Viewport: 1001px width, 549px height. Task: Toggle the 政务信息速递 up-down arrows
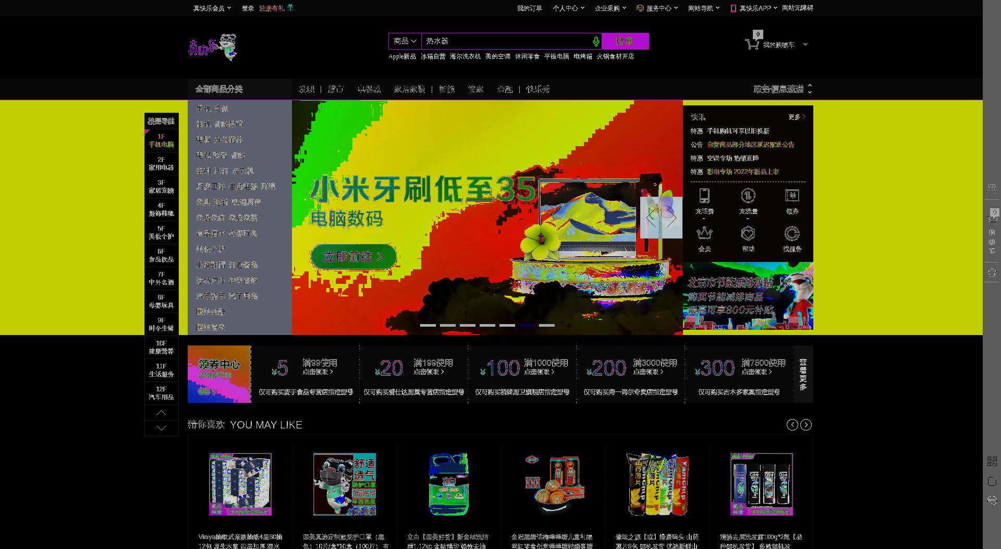tap(810, 89)
